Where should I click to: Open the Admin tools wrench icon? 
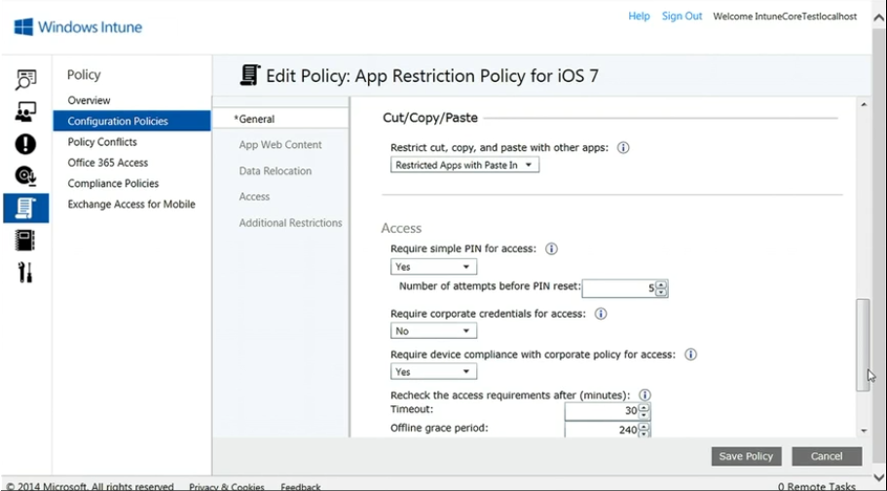pos(26,272)
